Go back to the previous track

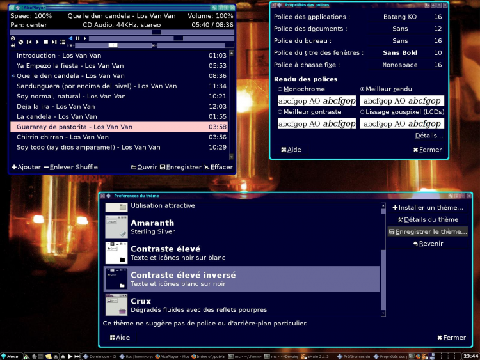click(x=29, y=42)
